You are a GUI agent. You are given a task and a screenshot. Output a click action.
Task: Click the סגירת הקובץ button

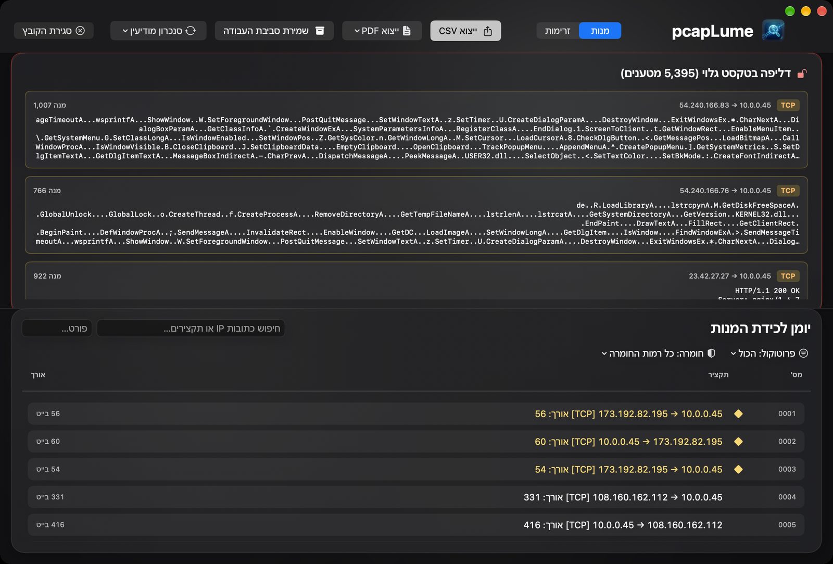(x=54, y=31)
